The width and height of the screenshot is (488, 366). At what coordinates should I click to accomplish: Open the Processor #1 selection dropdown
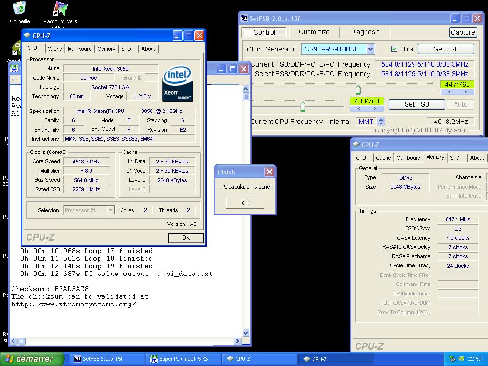(x=111, y=210)
